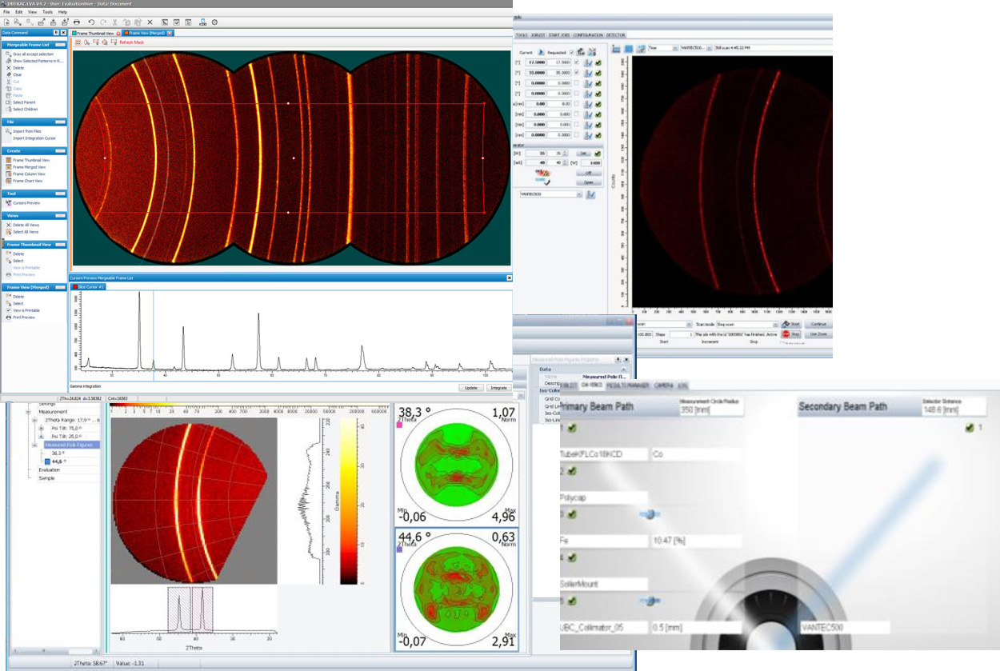Collapse the Create panel header

(59, 151)
